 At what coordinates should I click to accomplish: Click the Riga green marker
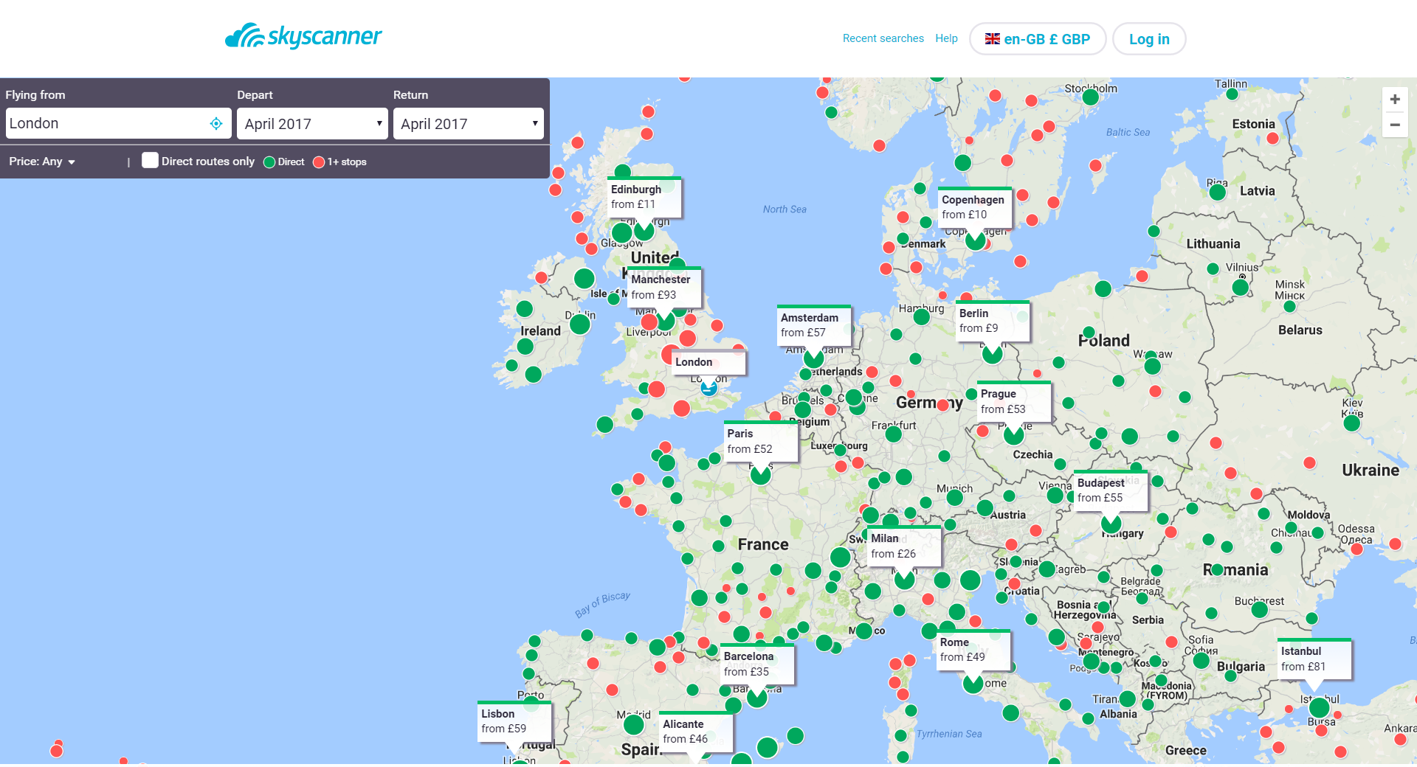pos(1218,192)
